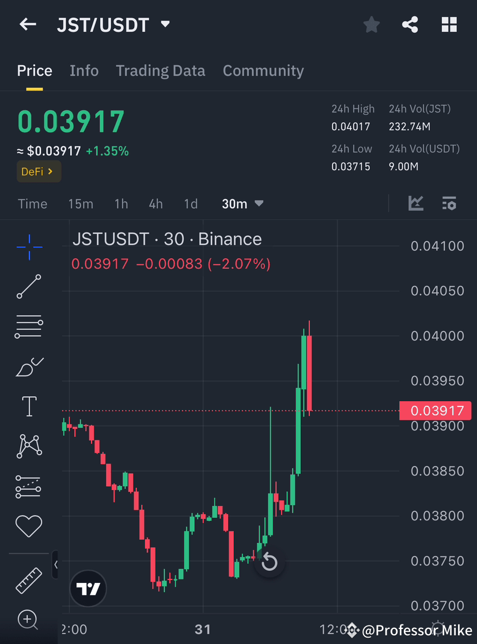The width and height of the screenshot is (477, 644).
Task: Select the brush drawing tool
Action: click(29, 367)
